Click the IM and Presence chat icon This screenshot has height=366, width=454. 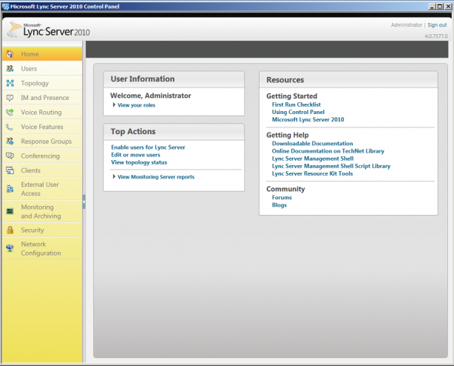click(x=10, y=98)
